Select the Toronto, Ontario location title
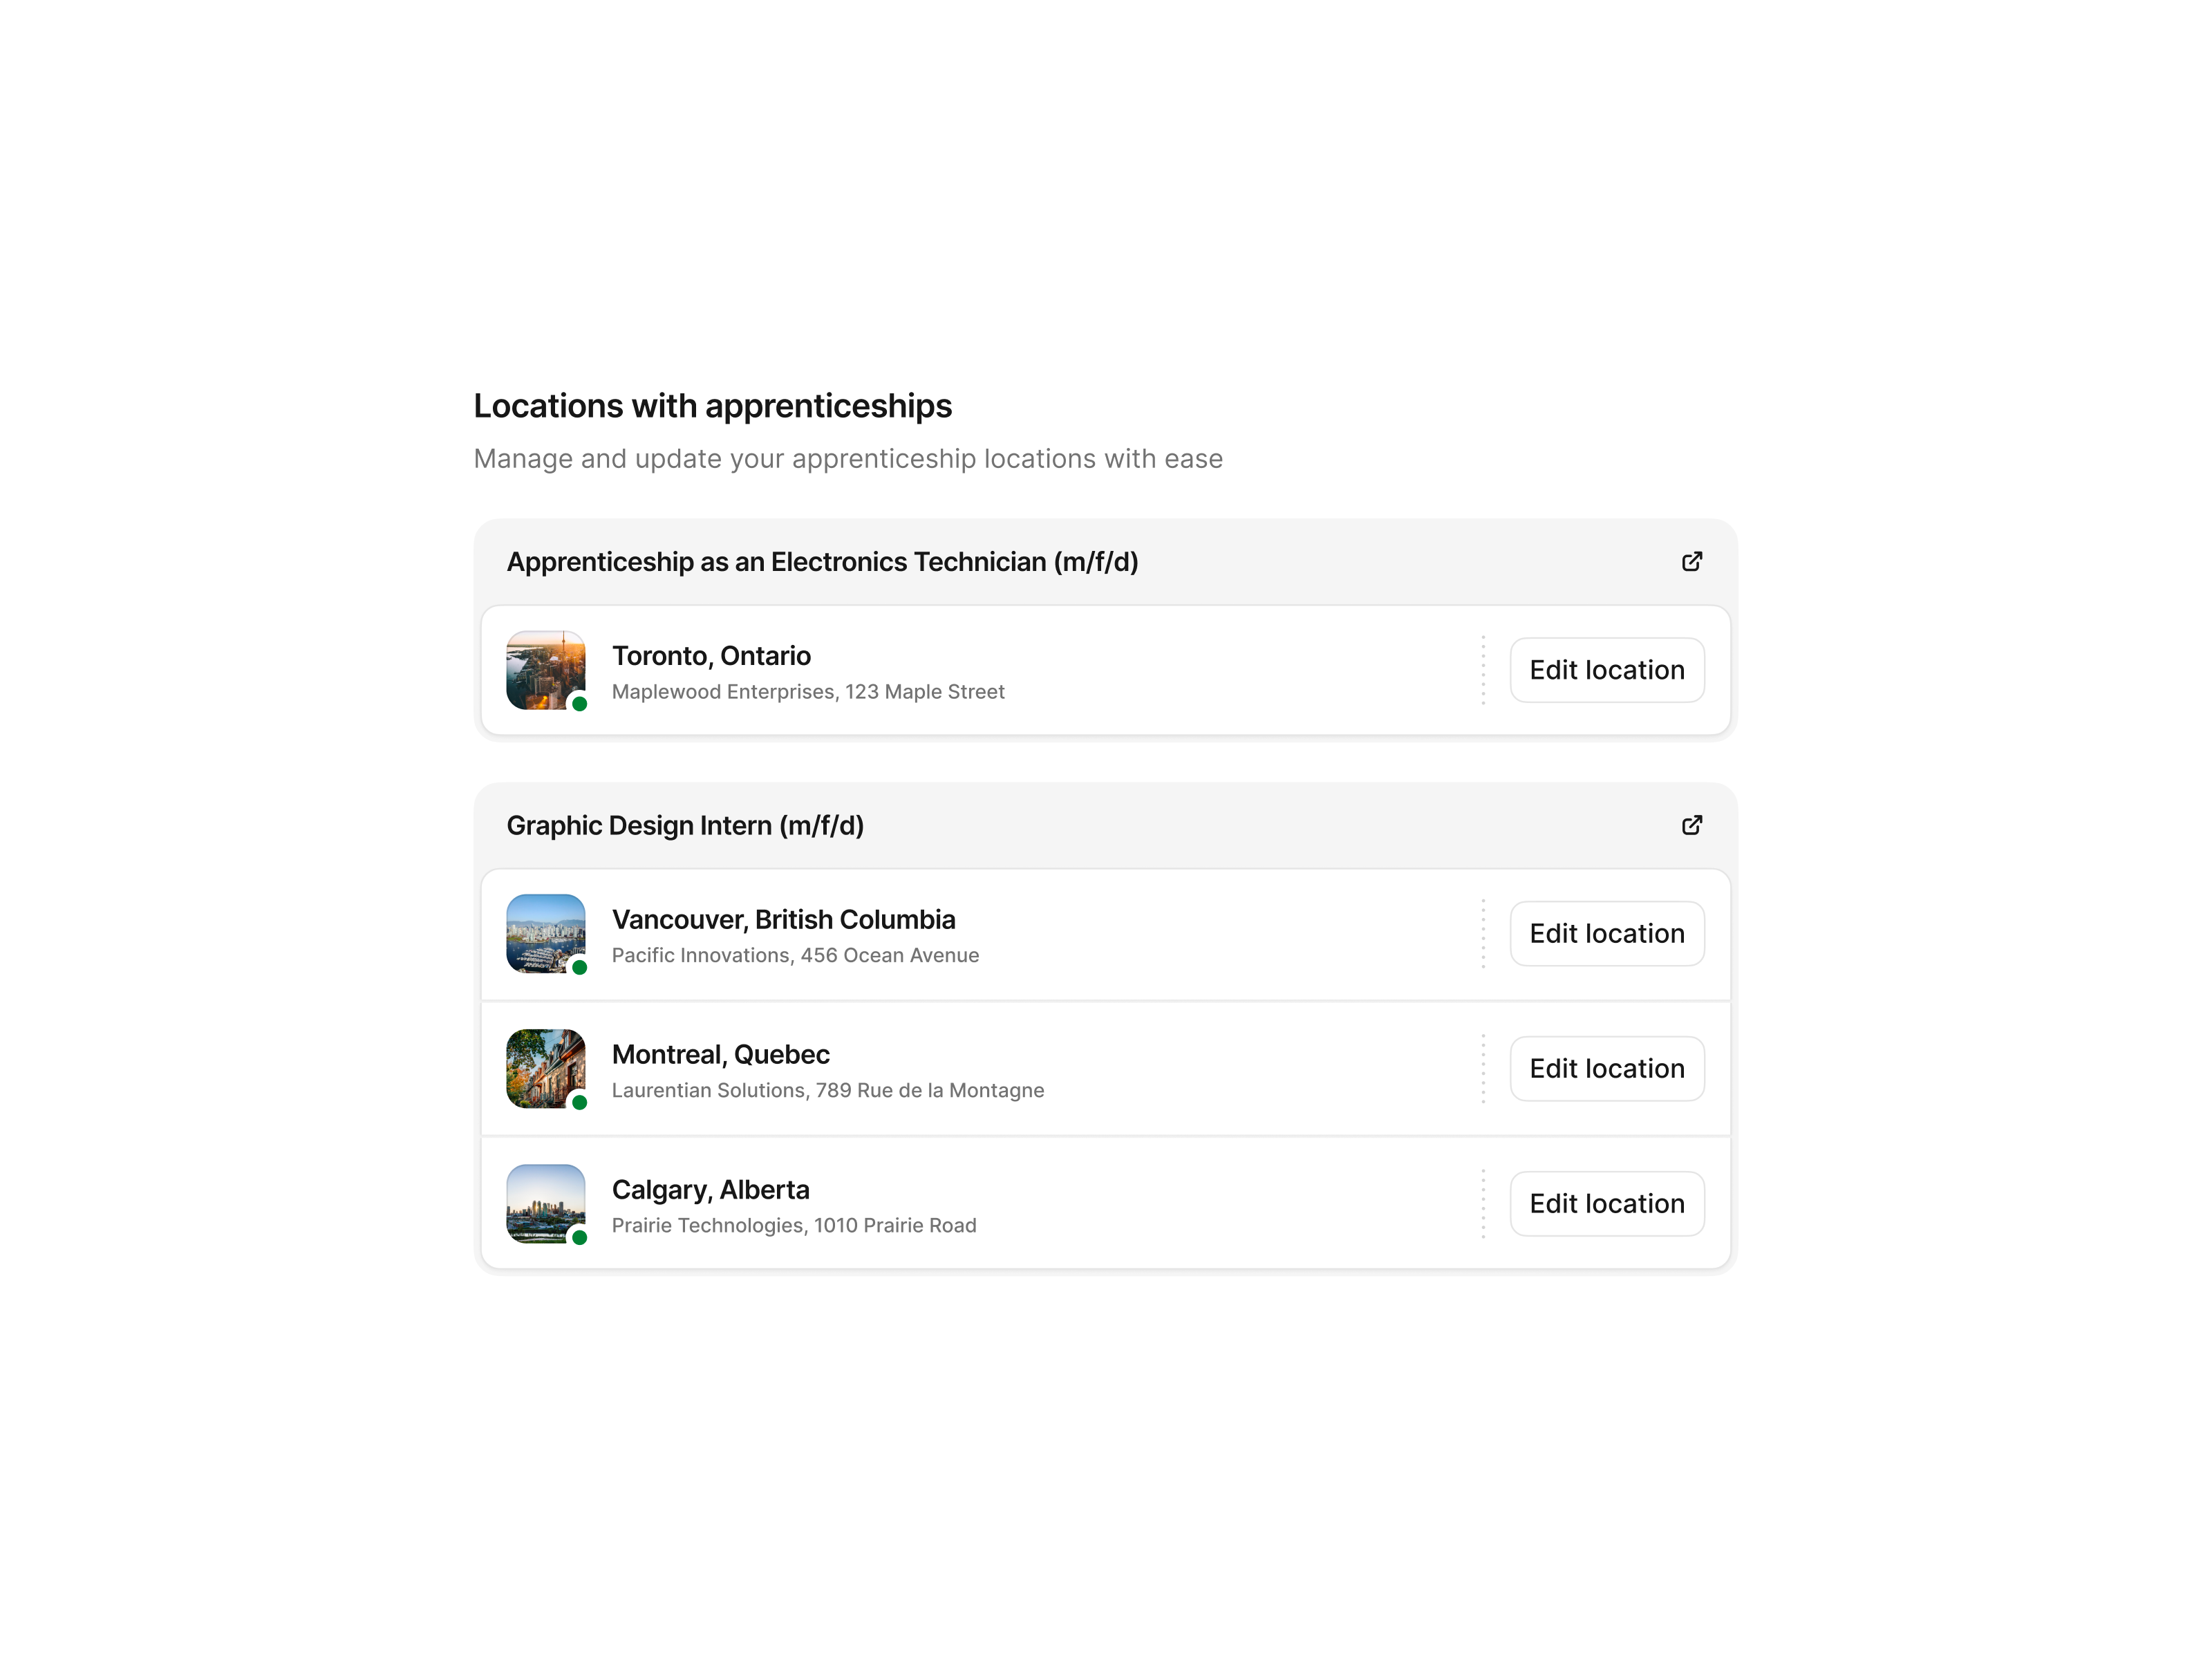The width and height of the screenshot is (2212, 1659). pos(711,656)
